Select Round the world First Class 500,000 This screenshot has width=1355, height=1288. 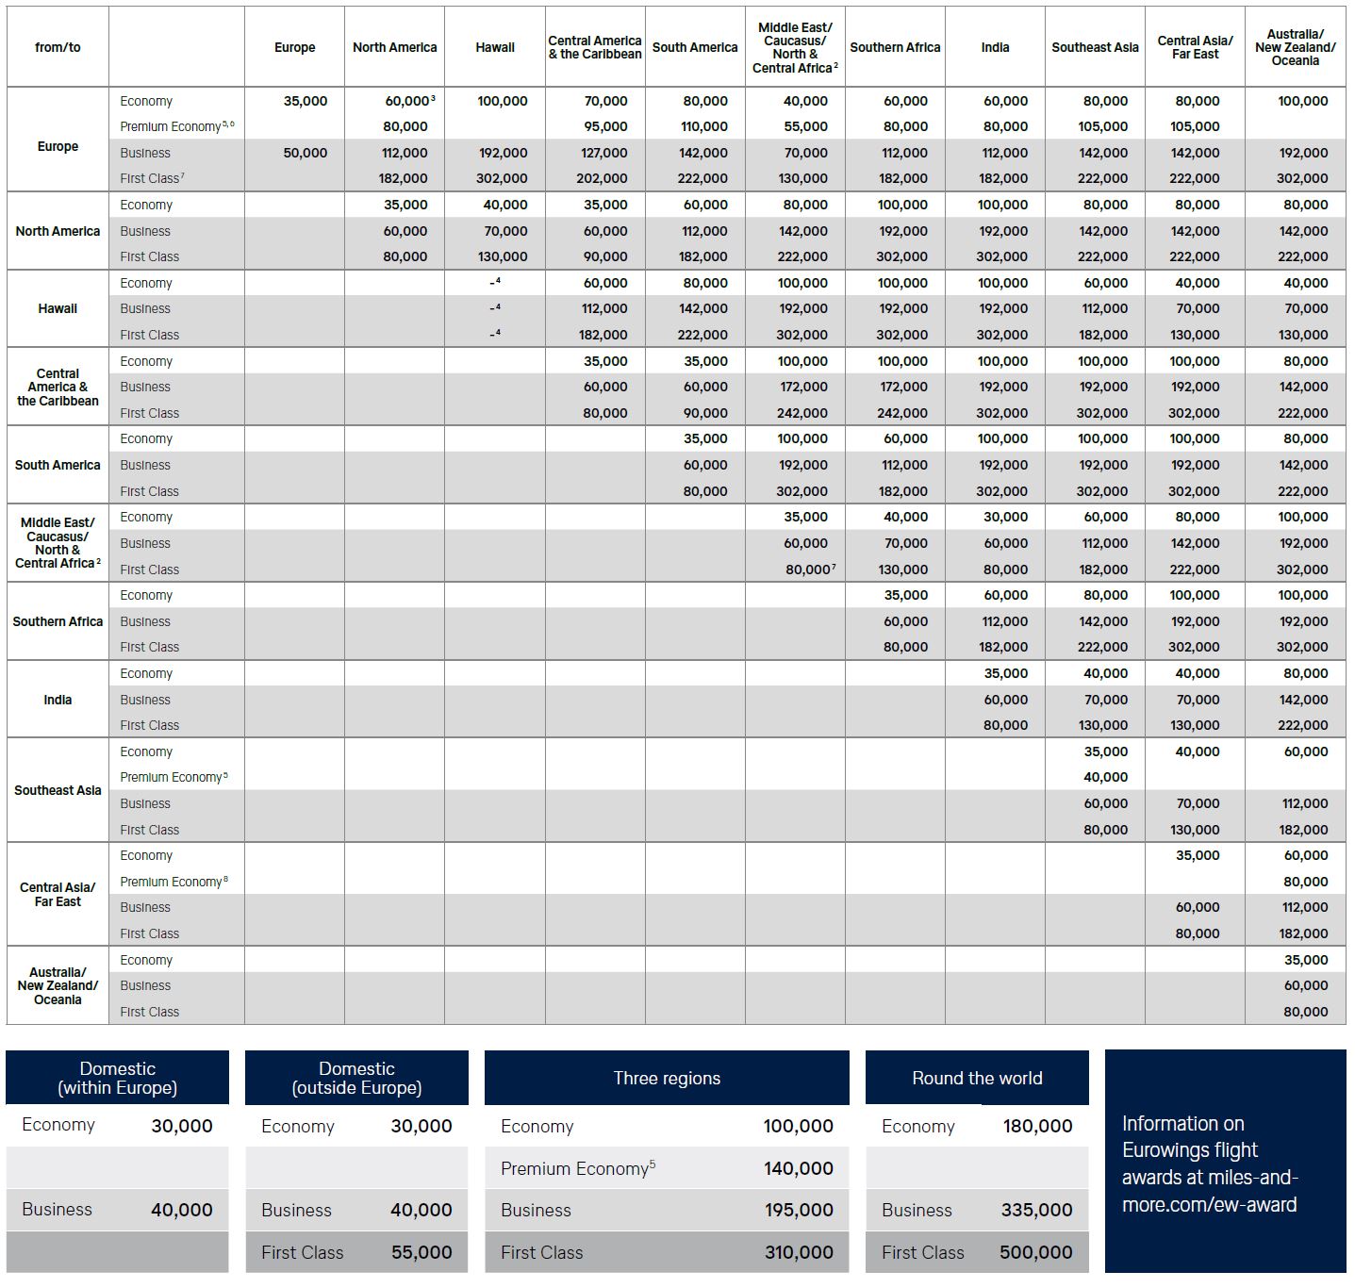(1035, 1252)
